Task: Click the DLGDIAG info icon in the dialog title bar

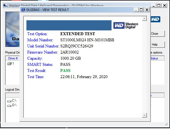Action: point(23,10)
